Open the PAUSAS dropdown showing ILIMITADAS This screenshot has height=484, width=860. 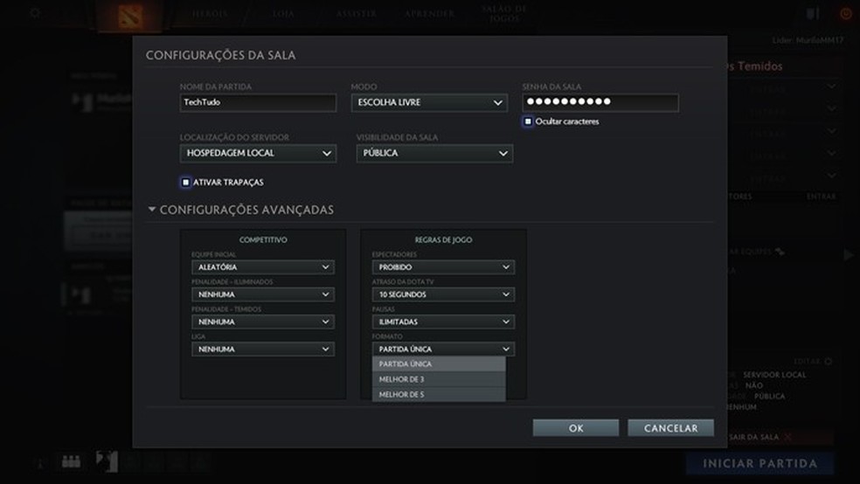[x=443, y=322]
